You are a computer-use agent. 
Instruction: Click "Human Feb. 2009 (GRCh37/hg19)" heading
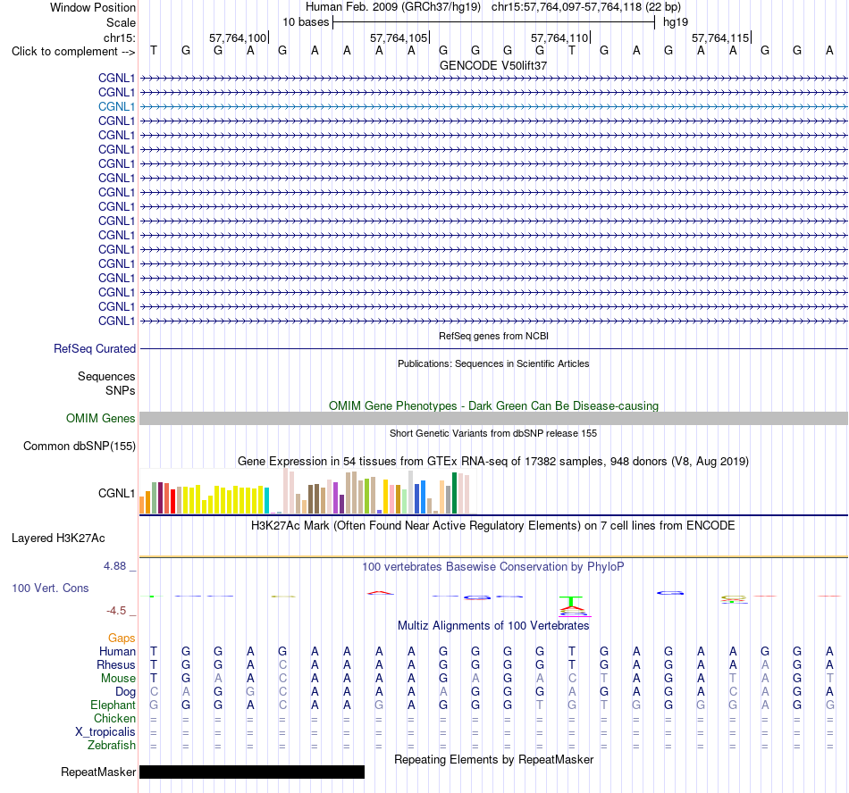pos(393,7)
